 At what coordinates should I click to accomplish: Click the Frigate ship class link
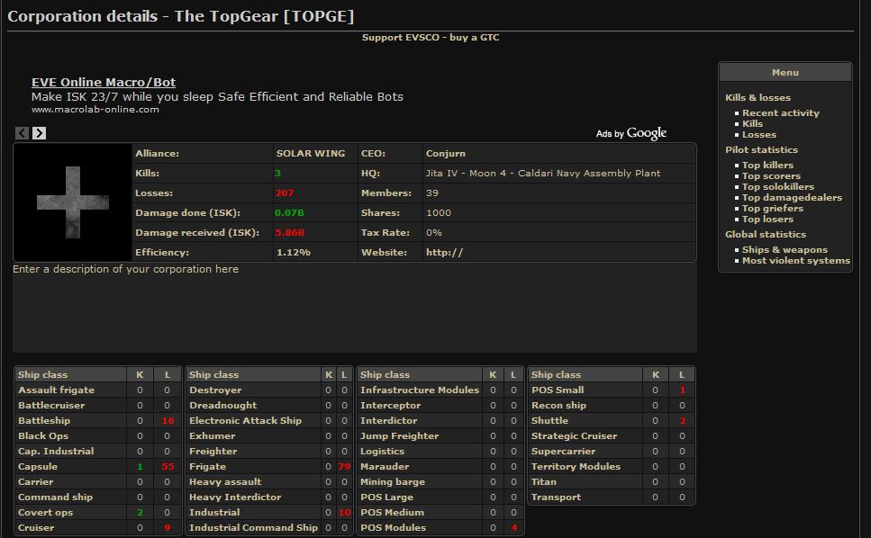tap(207, 466)
